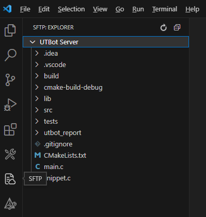The image size is (206, 217).
Task: Open the CMakeLists.txt file
Action: (x=110, y=155)
